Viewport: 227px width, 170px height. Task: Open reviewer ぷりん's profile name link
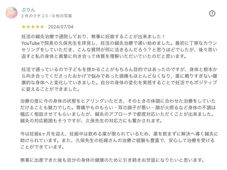coord(28,10)
